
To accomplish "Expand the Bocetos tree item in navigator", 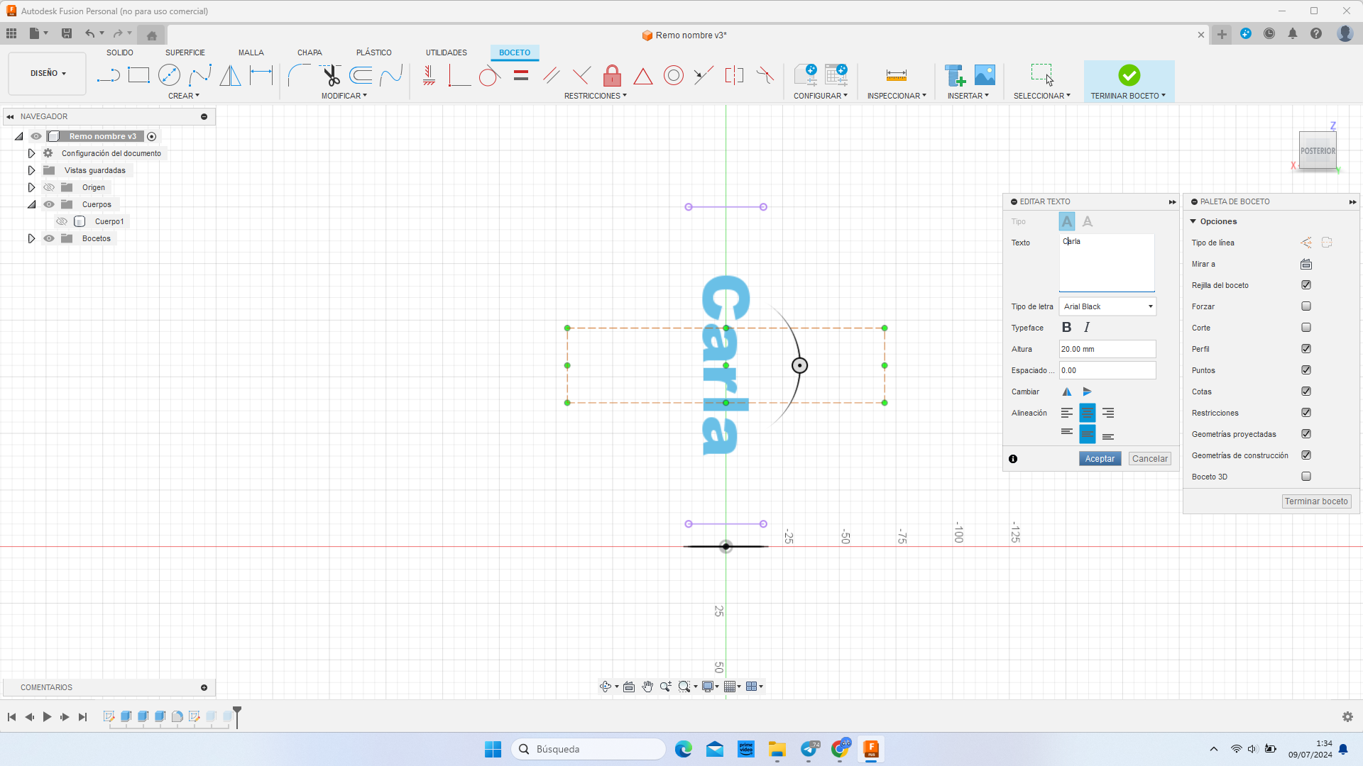I will (31, 238).
